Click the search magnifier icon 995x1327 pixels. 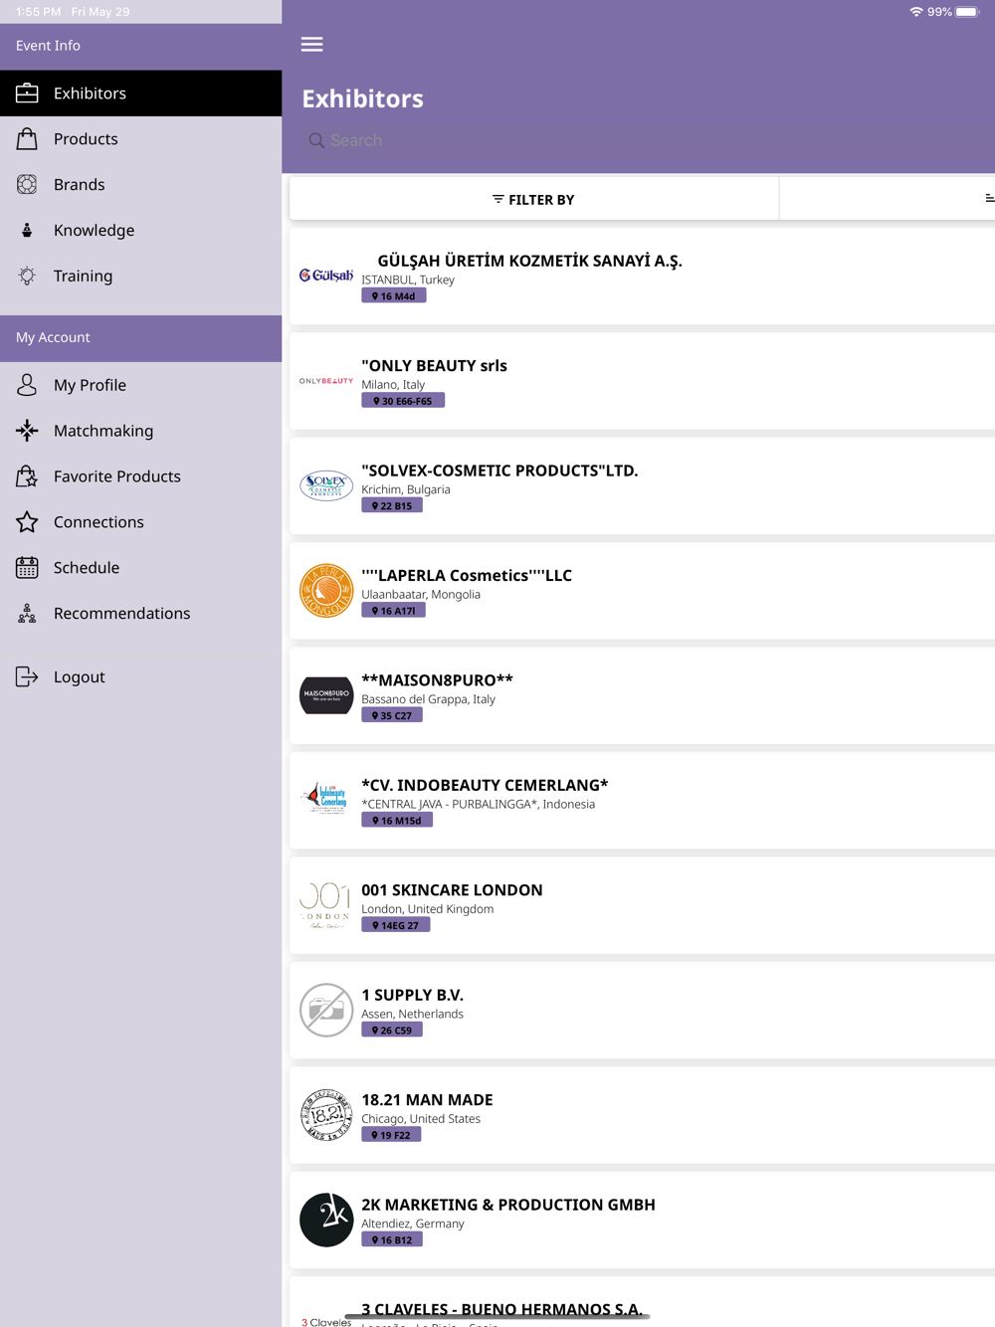pyautogui.click(x=316, y=140)
